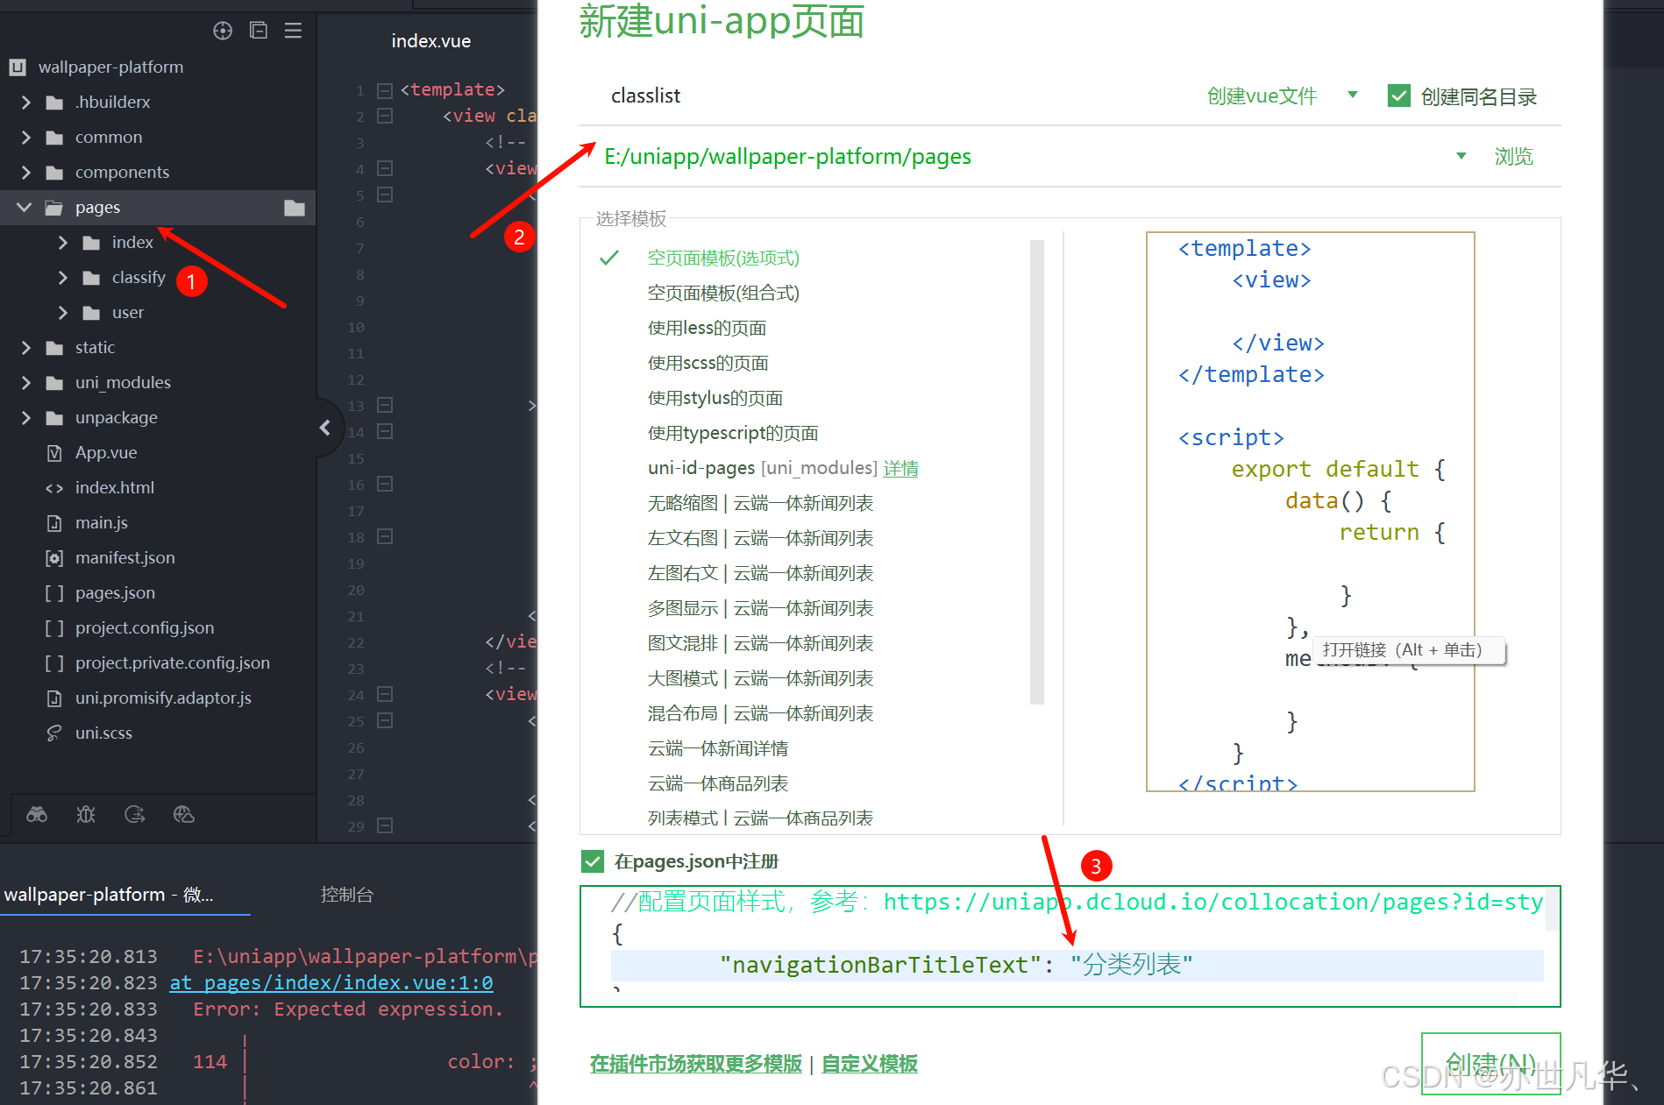The image size is (1664, 1105).
Task: Click the bug debug icon
Action: [86, 815]
